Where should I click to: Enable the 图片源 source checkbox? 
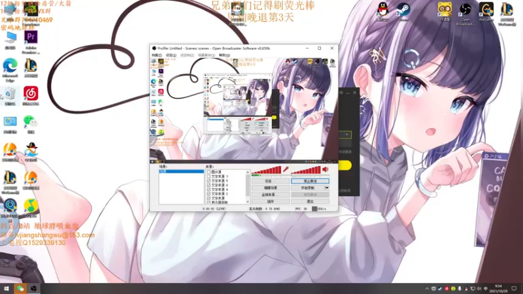(209, 172)
